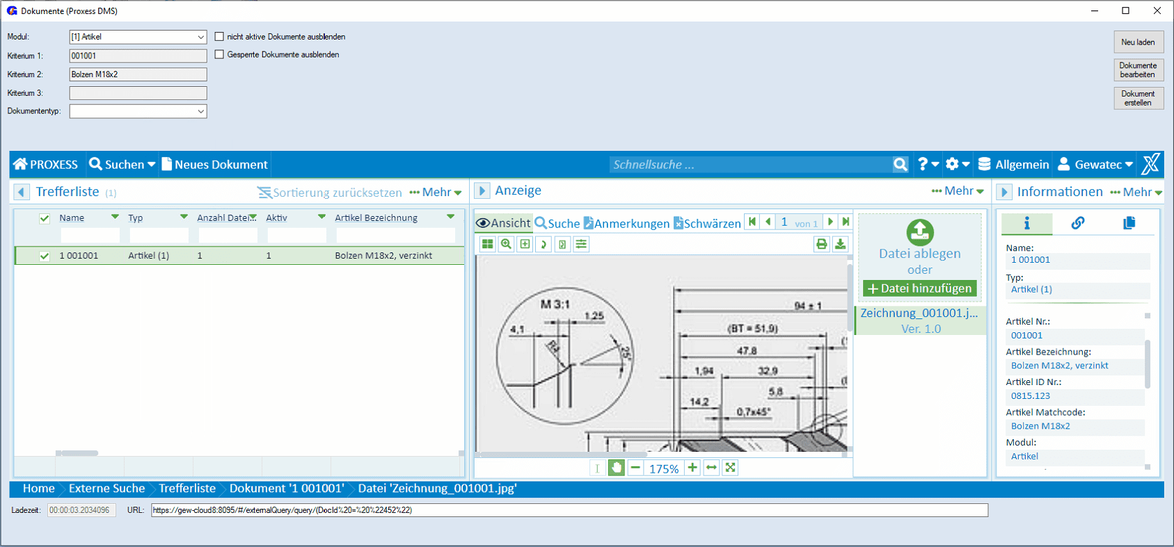Viewport: 1174px width, 547px height.
Task: Open the Artikel Bezeichnung column filter arrow
Action: pyautogui.click(x=451, y=217)
